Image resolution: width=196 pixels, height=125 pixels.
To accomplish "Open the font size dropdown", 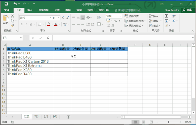I will [59, 18].
